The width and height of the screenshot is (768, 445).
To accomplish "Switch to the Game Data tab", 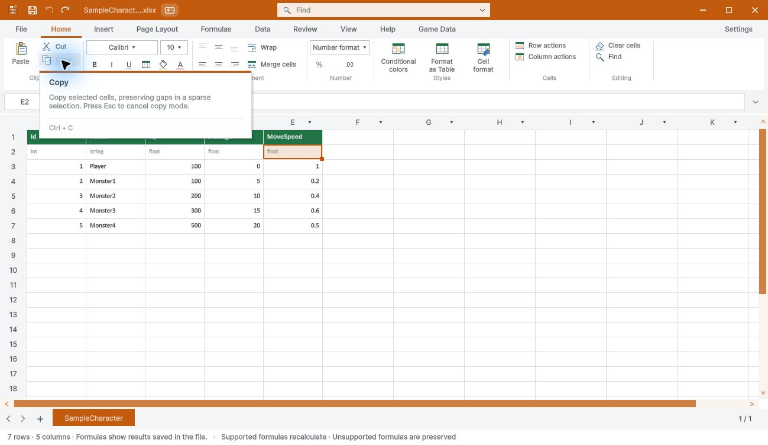I will point(437,29).
